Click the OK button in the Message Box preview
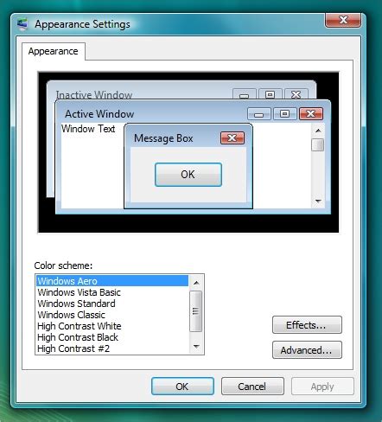Viewport: 382px width, 422px height. 188,175
